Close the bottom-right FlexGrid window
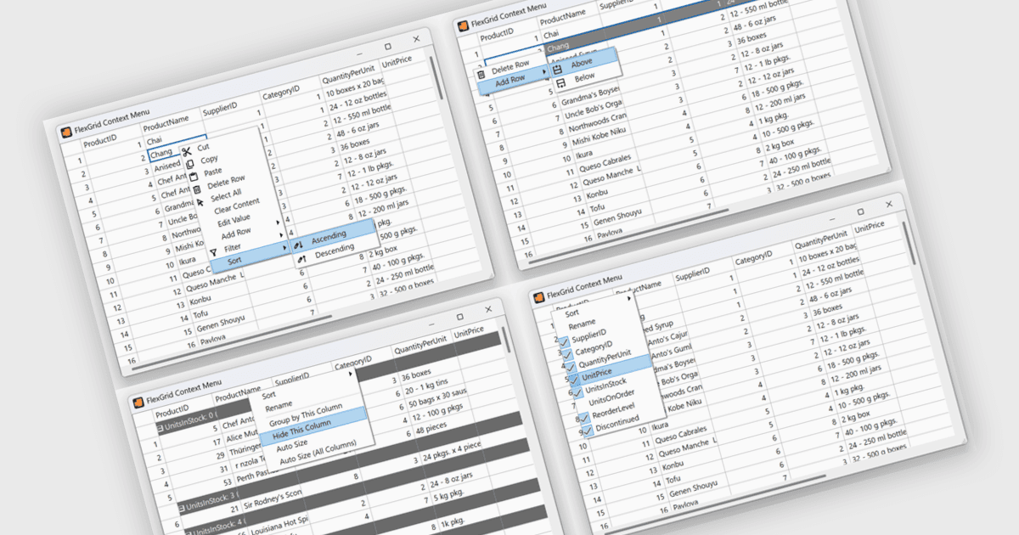Viewport: 1019px width, 535px height. [889, 204]
